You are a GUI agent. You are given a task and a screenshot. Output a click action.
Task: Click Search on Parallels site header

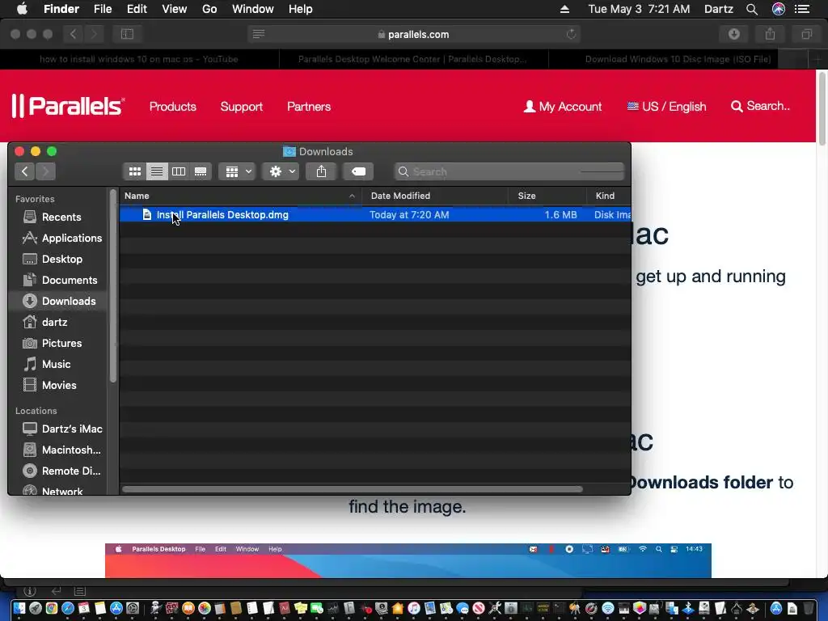(760, 106)
